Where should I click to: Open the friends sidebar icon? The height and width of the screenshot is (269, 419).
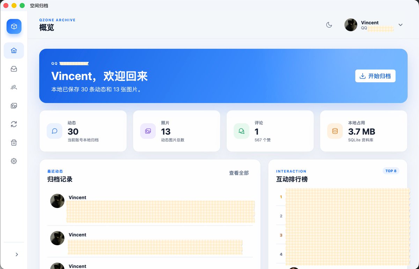coord(14,87)
